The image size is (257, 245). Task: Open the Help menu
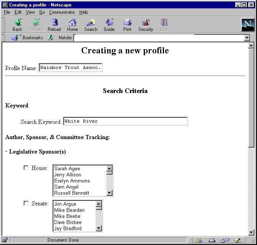tap(84, 12)
